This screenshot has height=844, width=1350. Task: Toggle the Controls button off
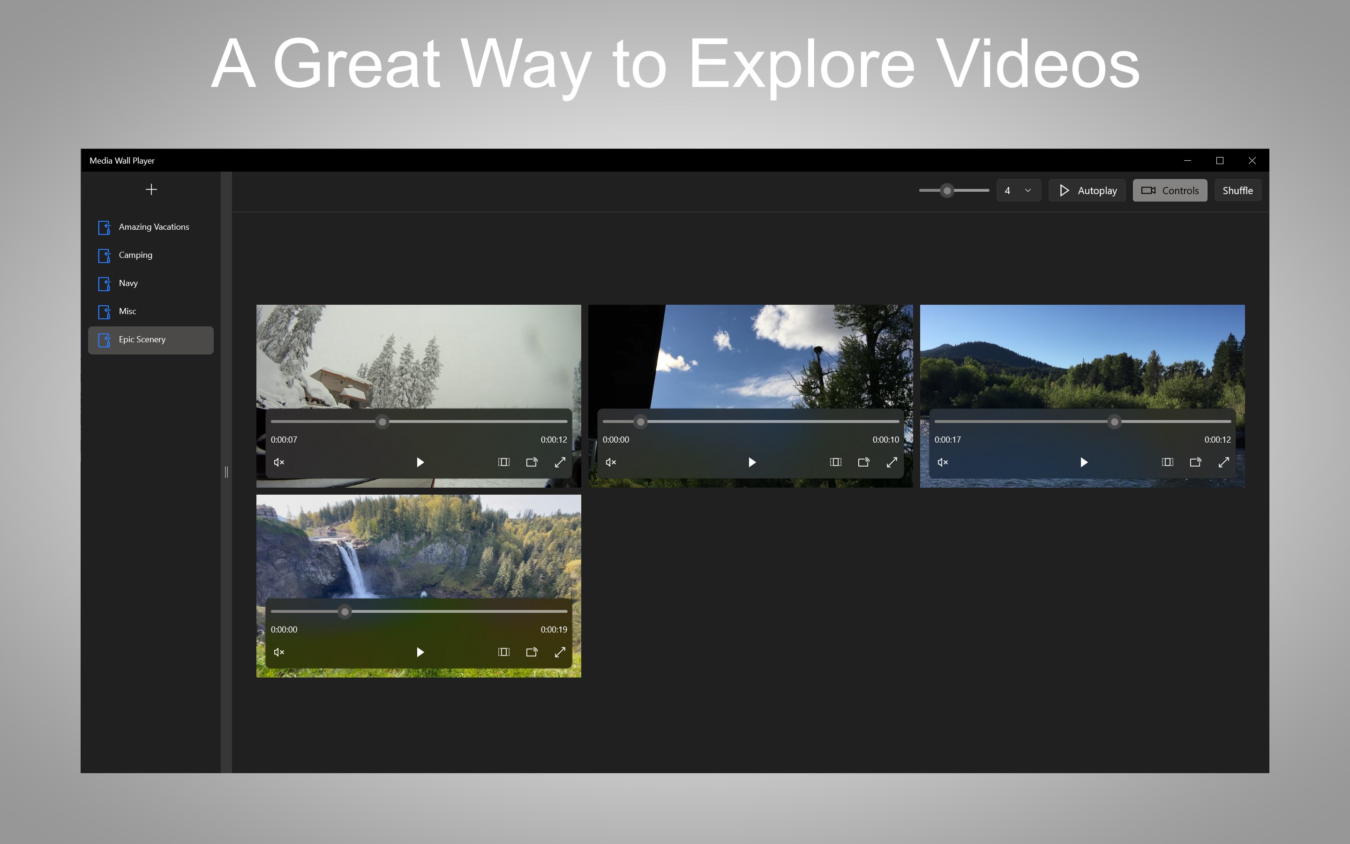1170,190
